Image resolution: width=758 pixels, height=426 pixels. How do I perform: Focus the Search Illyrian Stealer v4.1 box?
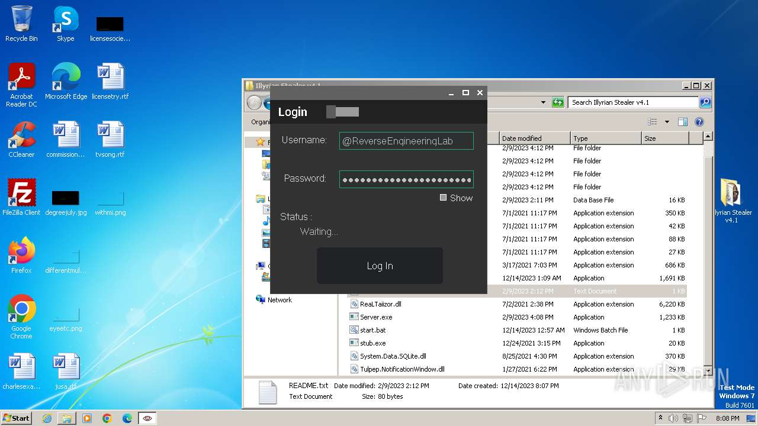pyautogui.click(x=633, y=102)
